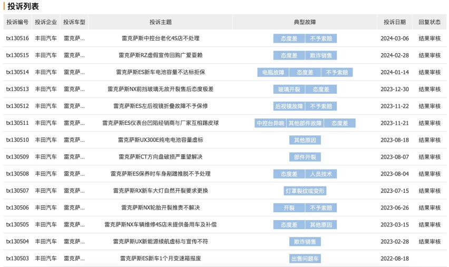Click date 2023-12-30
Image resolution: width=449 pixels, height=267 pixels.
395,89
